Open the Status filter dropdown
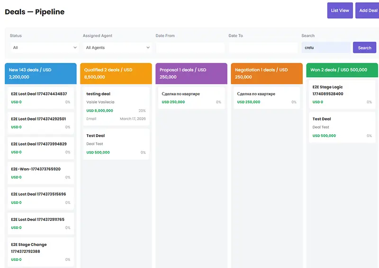Image resolution: width=379 pixels, height=268 pixels. [x=45, y=48]
